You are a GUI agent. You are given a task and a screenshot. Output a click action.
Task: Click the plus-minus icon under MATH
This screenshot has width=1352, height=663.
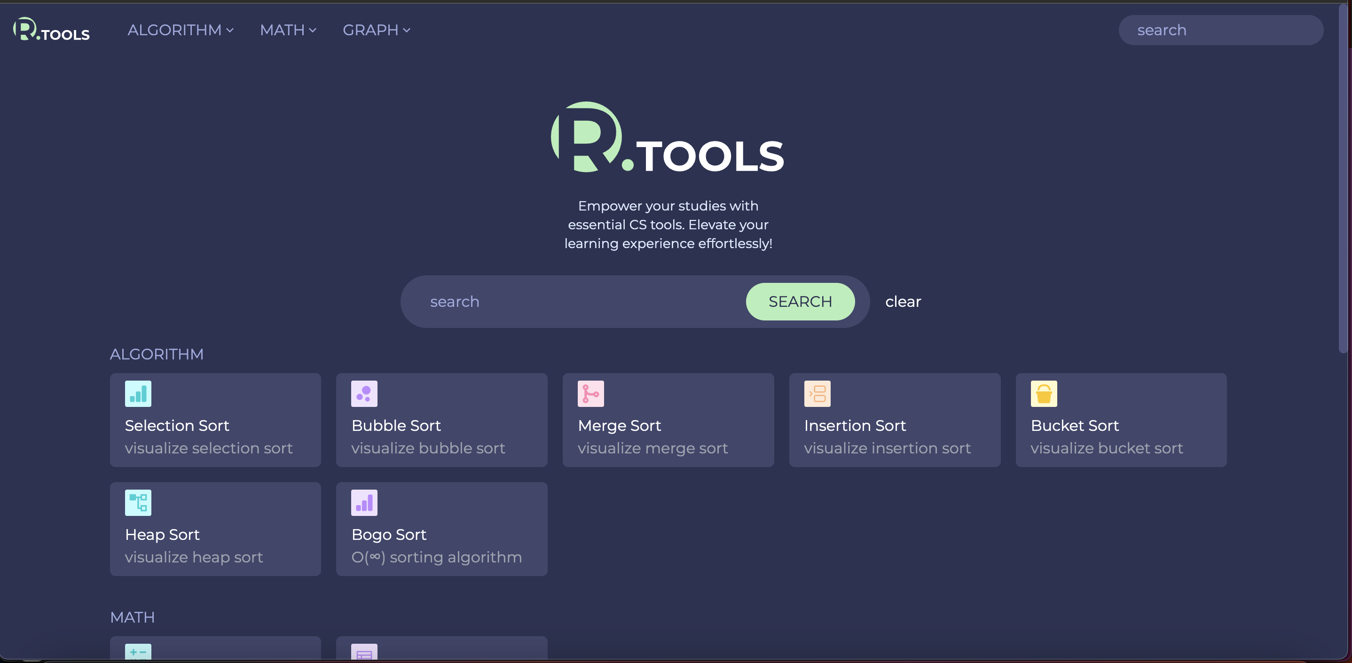(138, 651)
